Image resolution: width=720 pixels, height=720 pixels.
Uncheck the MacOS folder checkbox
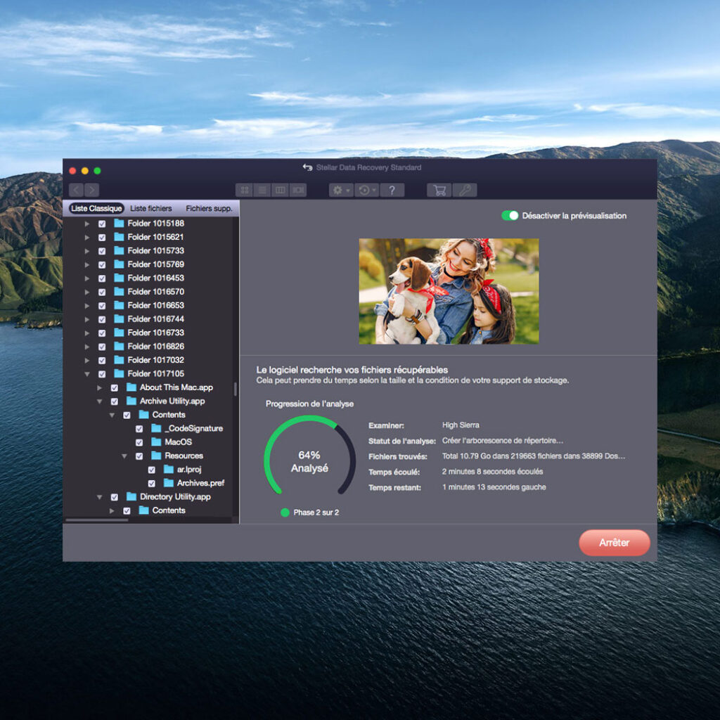click(139, 442)
